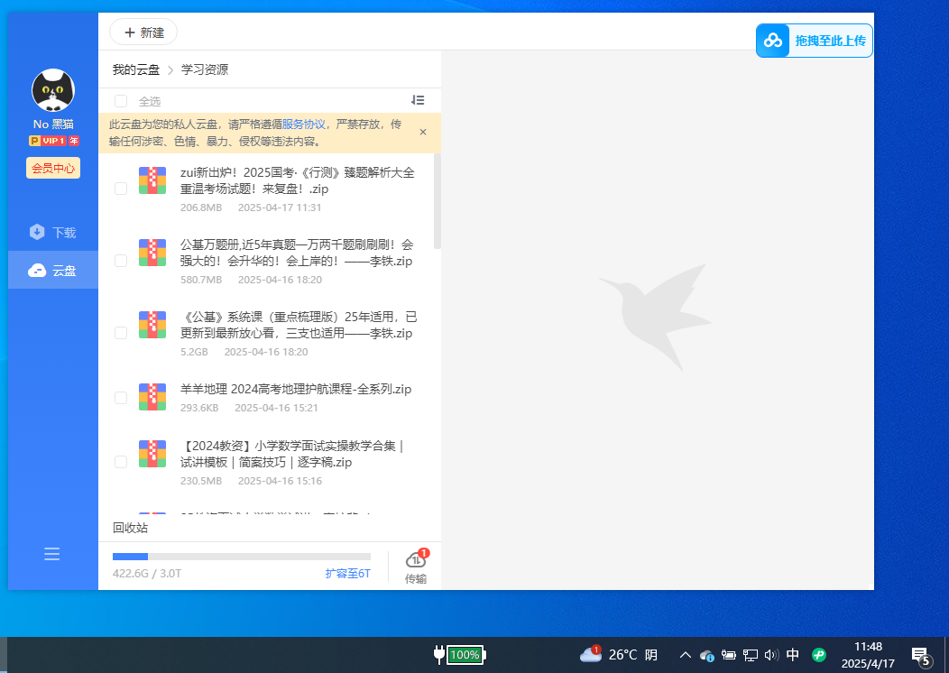Open the 传输 transfer list icon
949x673 pixels.
pos(416,567)
